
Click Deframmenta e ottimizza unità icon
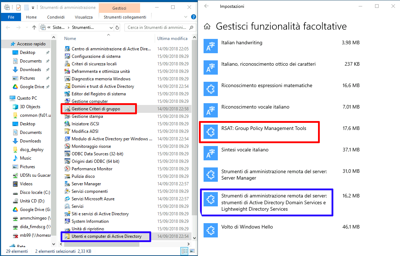pyautogui.click(x=67, y=71)
